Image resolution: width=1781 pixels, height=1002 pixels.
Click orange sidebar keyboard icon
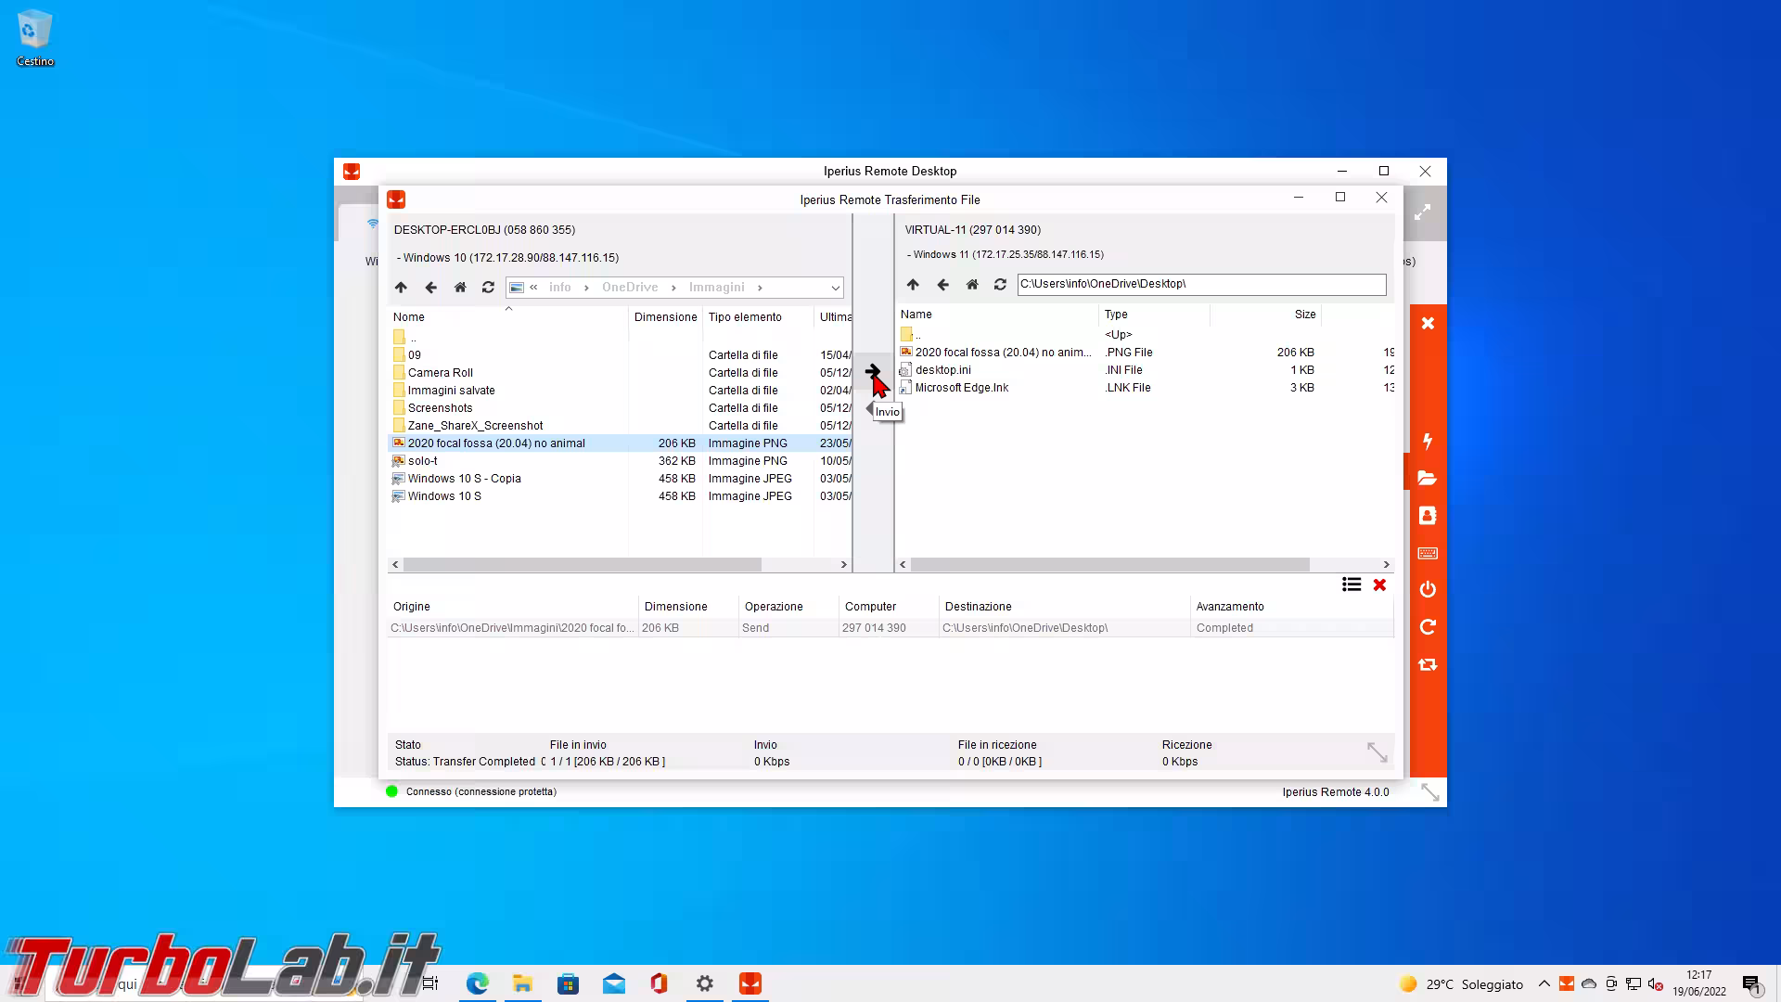tap(1427, 553)
